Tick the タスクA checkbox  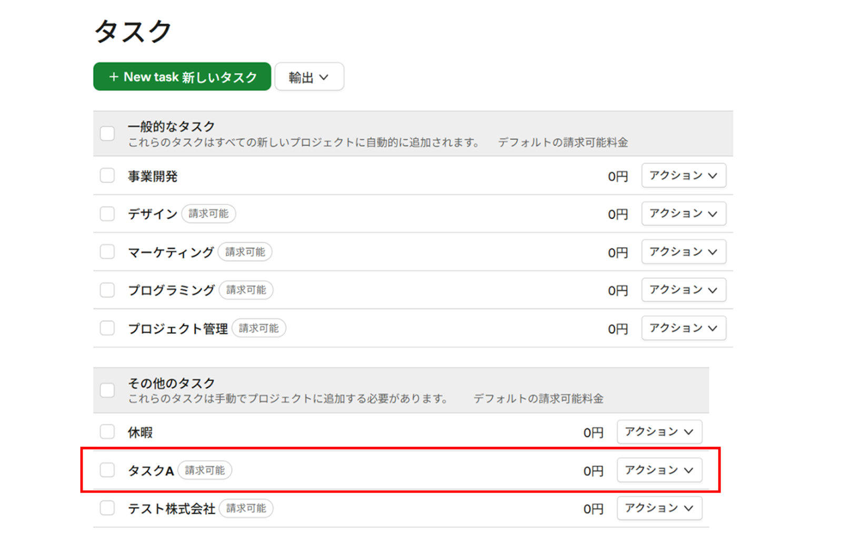pos(107,470)
